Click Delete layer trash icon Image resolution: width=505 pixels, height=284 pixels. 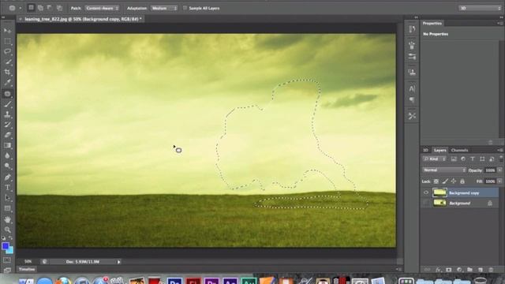pyautogui.click(x=491, y=270)
